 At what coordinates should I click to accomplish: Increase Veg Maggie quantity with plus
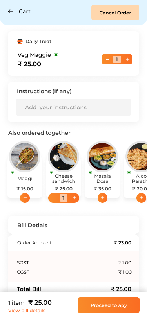coord(128,59)
